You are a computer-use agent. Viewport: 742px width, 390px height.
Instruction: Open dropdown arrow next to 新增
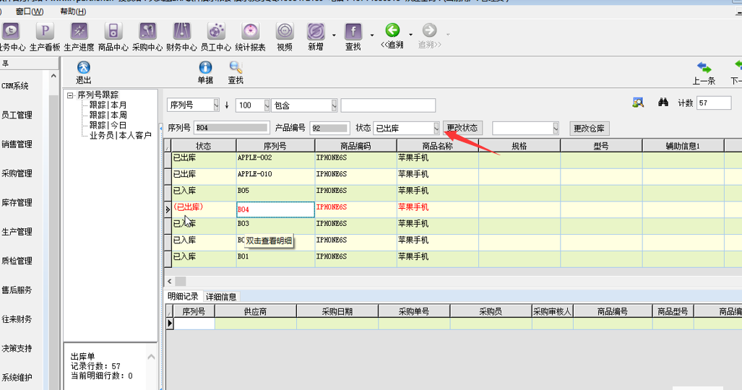[334, 35]
